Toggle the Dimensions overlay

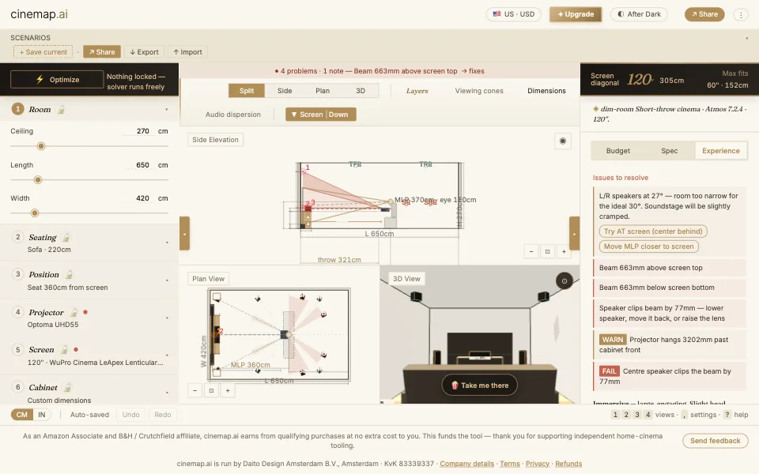point(546,91)
